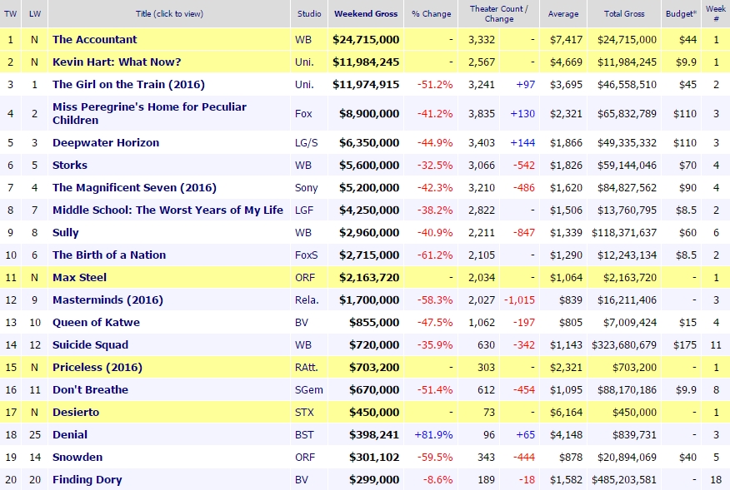Click the LGF studio cell
Viewport: 730px width, 490px height.
point(304,210)
